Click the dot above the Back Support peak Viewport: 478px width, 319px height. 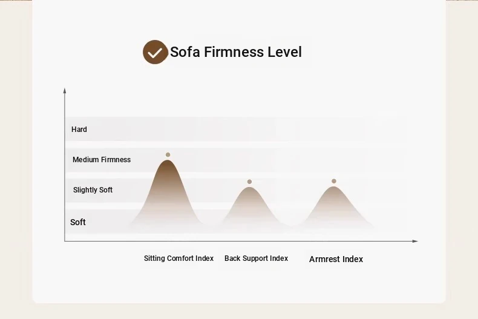[249, 182]
